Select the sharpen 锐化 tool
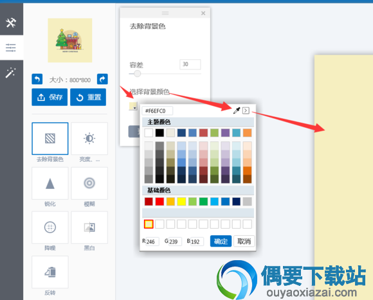The height and width of the screenshot is (300, 373). click(50, 183)
